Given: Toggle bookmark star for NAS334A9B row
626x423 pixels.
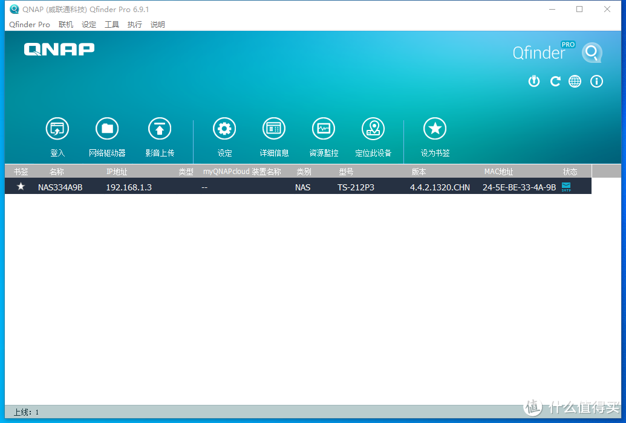Looking at the screenshot, I should [x=21, y=186].
